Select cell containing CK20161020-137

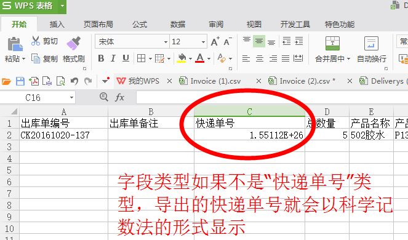[x=63, y=135]
